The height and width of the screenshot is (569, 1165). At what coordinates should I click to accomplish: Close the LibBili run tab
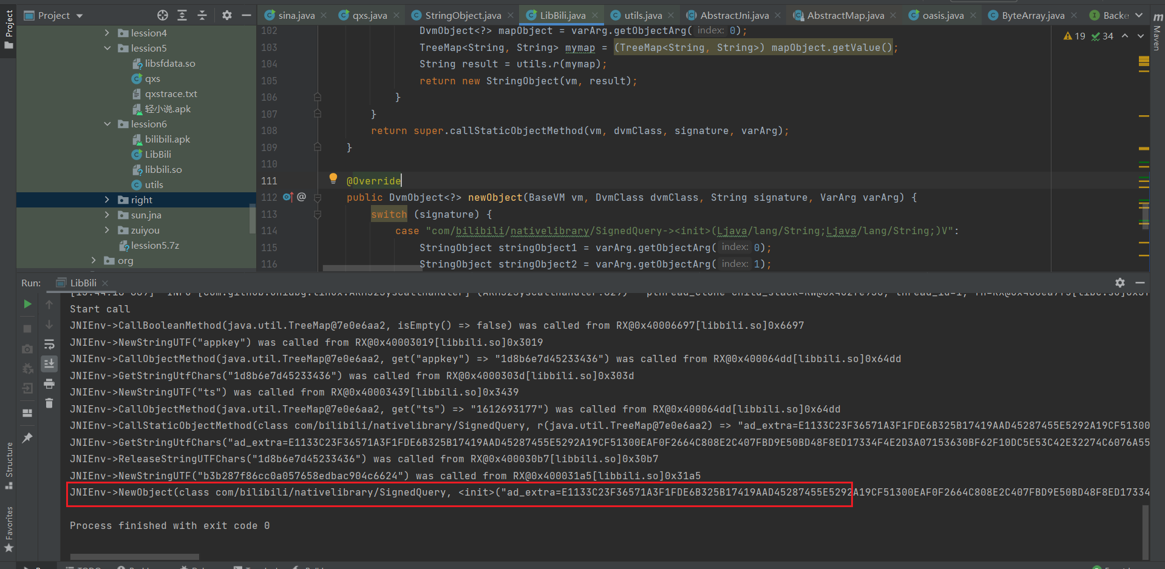[x=105, y=283]
